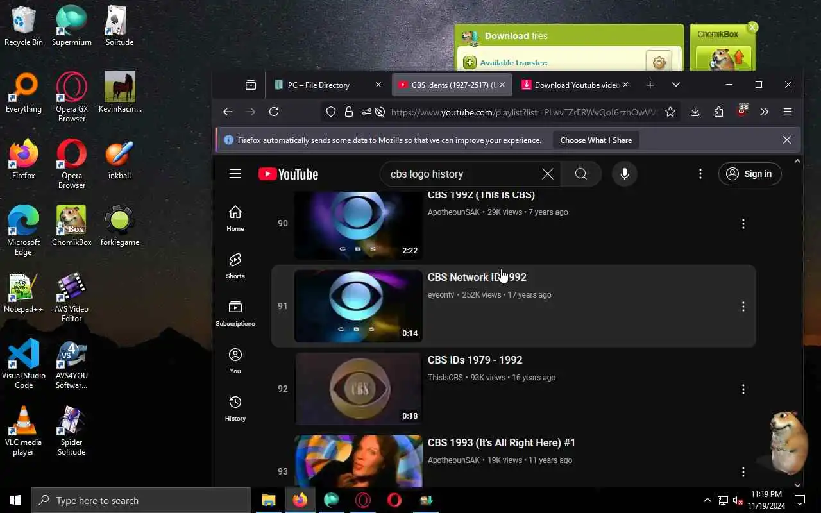Open action menu for CBS Network ID 1992
This screenshot has height=513, width=821.
click(x=743, y=307)
